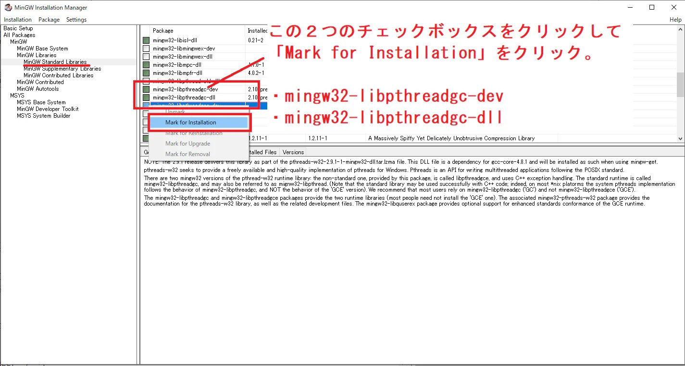The image size is (685, 366).
Task: Select MinGW Autotools in the tree
Action: [38, 89]
